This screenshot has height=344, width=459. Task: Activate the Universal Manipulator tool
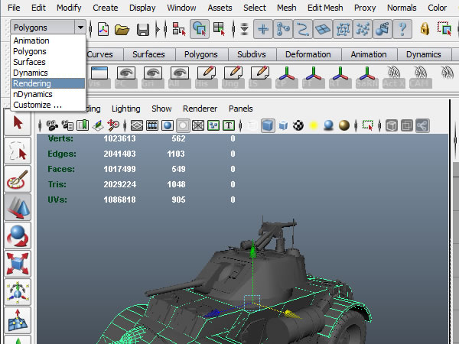tap(18, 292)
